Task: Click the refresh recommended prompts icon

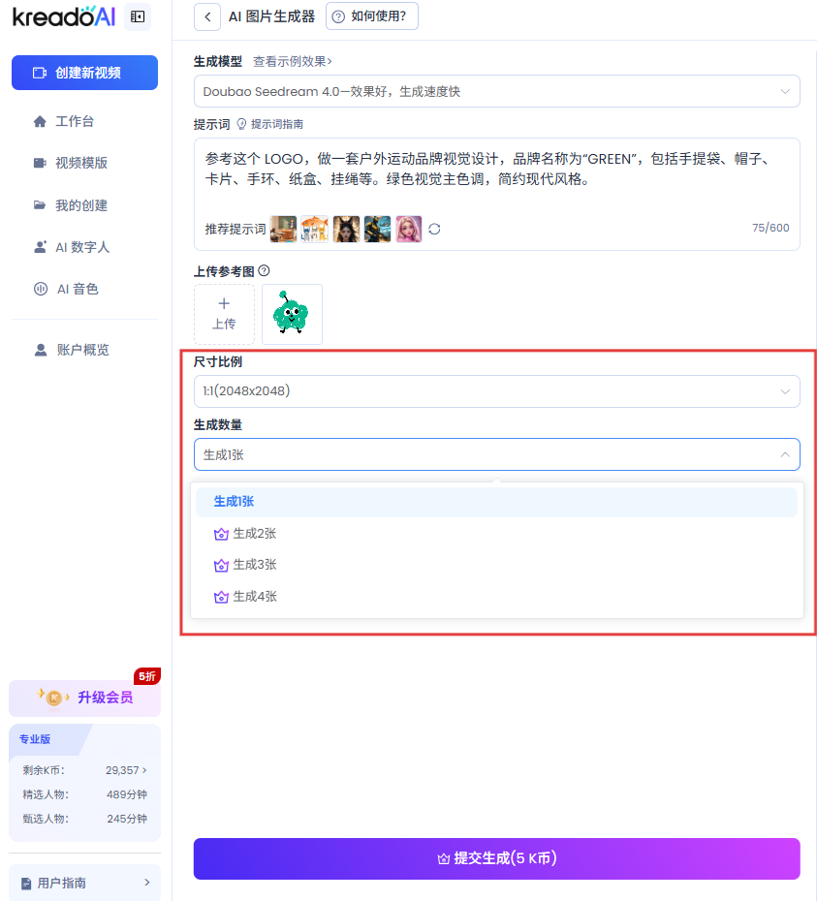Action: coord(434,229)
